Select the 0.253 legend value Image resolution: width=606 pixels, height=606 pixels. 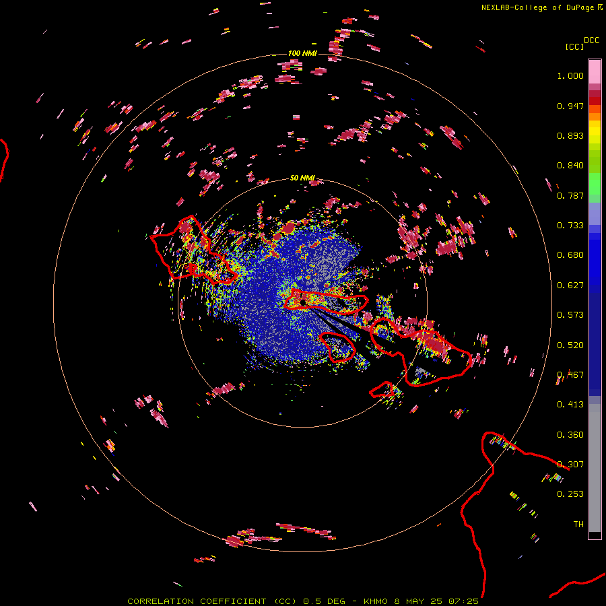click(x=570, y=494)
